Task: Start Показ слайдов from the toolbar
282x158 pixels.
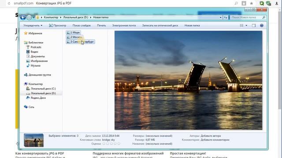Action: click(82, 25)
